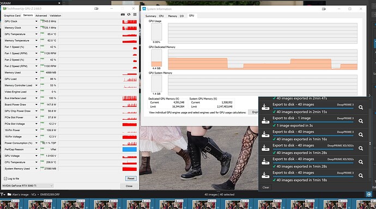This screenshot has width=376, height=209.
Task: Click export-to-disk icon for 1min 16s export
Action: click(265, 134)
